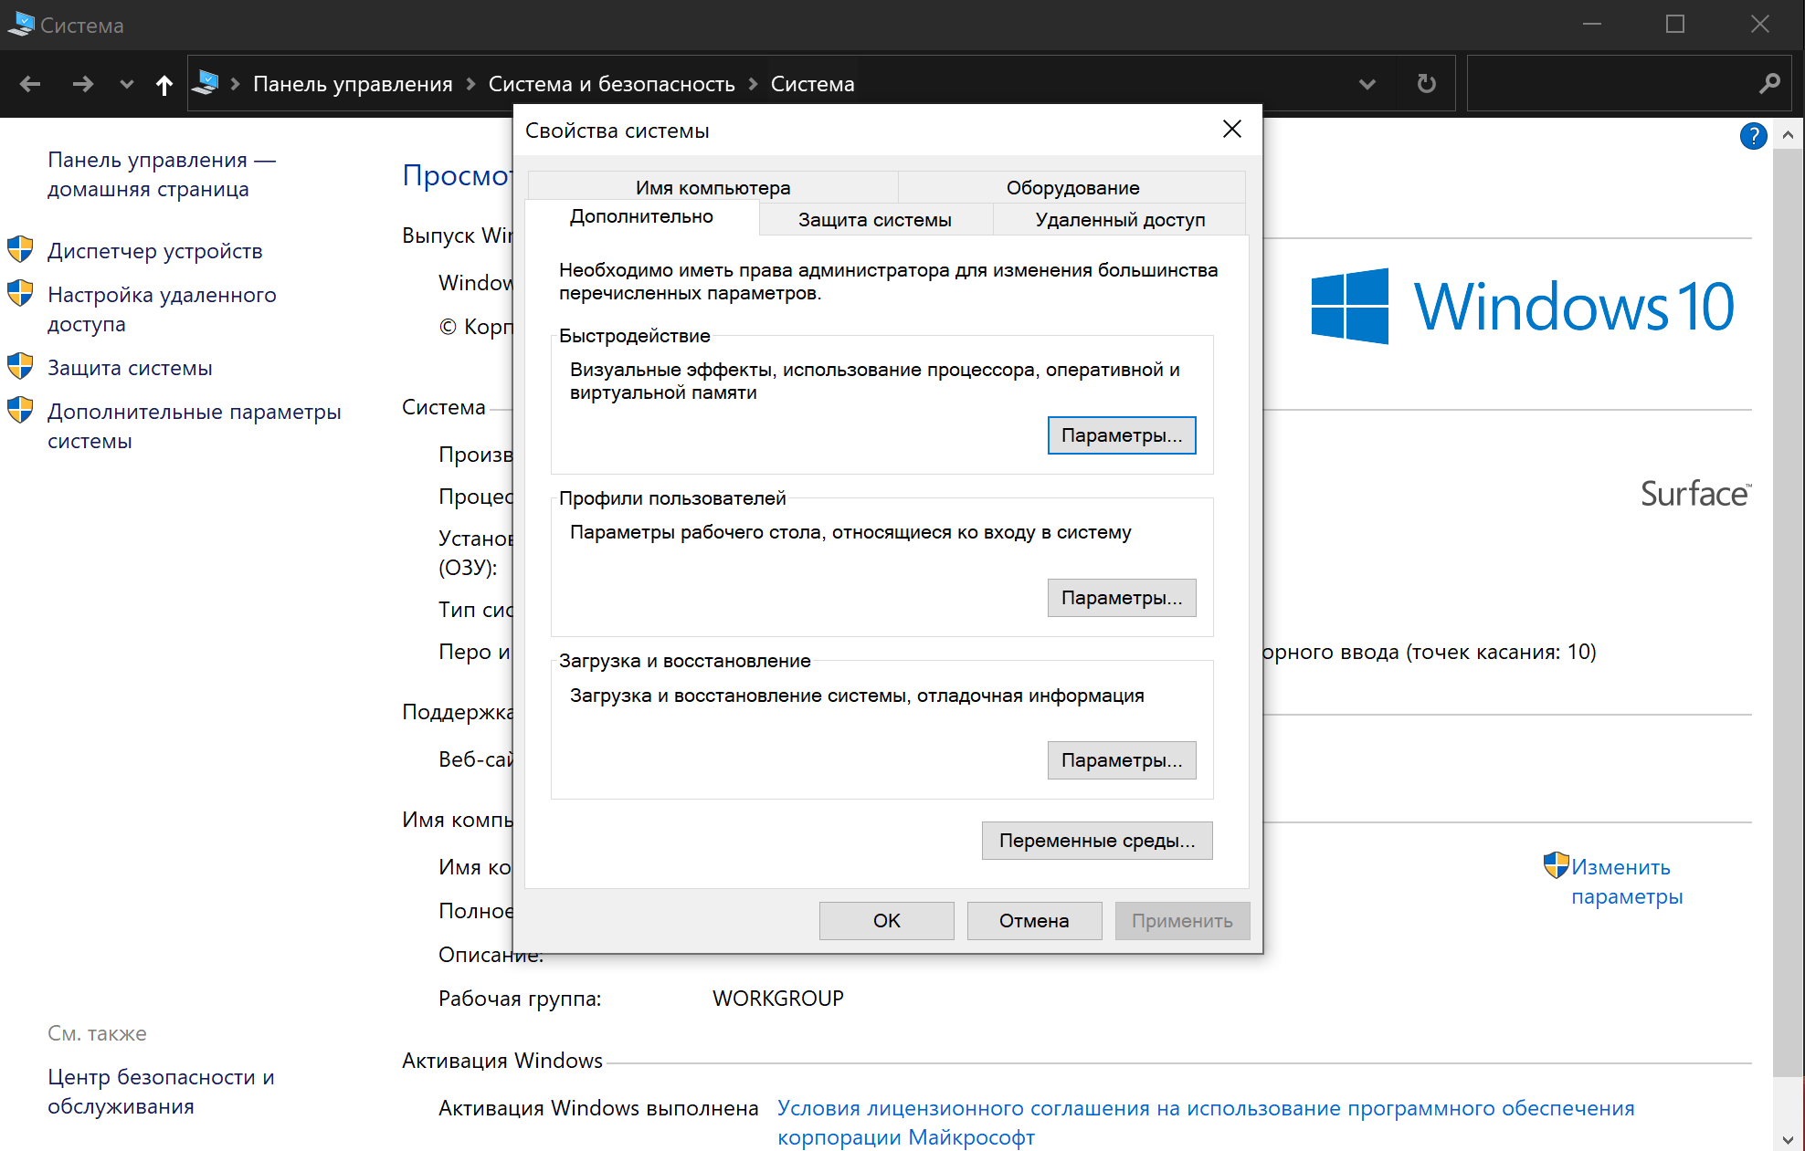Open Дополнительные параметры системы link
1805x1151 pixels.
[195, 426]
